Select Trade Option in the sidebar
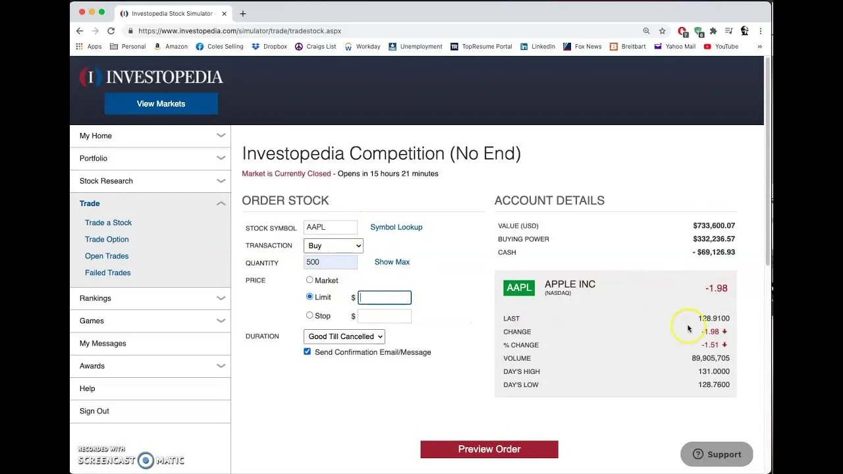 [107, 239]
